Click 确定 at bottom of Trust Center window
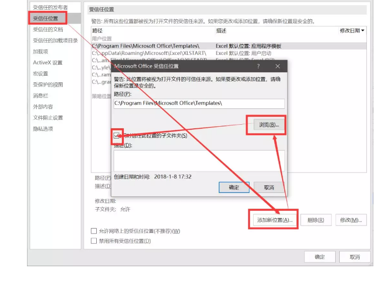The image size is (381, 283). coord(319,257)
